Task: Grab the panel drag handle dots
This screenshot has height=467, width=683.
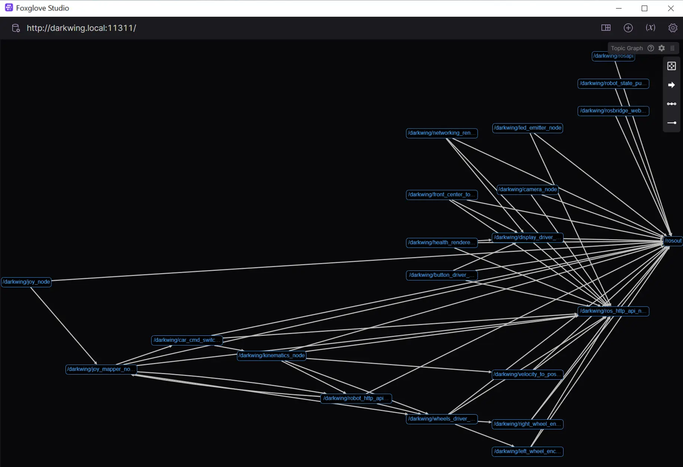Action: 672,48
